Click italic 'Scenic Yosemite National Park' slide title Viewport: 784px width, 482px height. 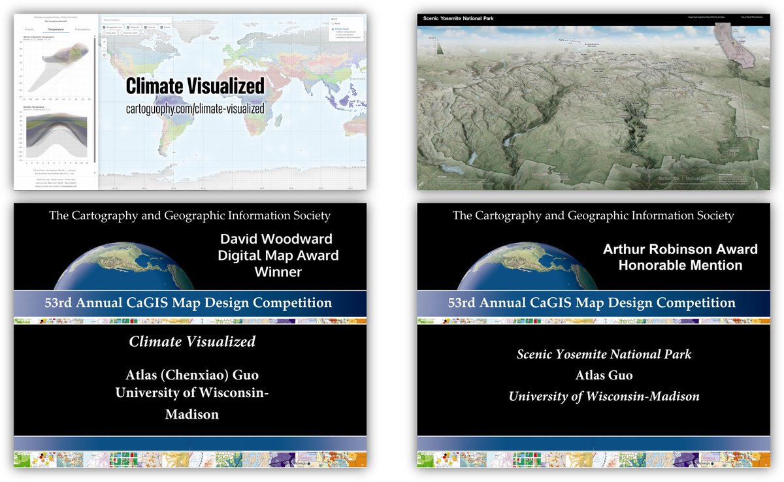tap(604, 355)
